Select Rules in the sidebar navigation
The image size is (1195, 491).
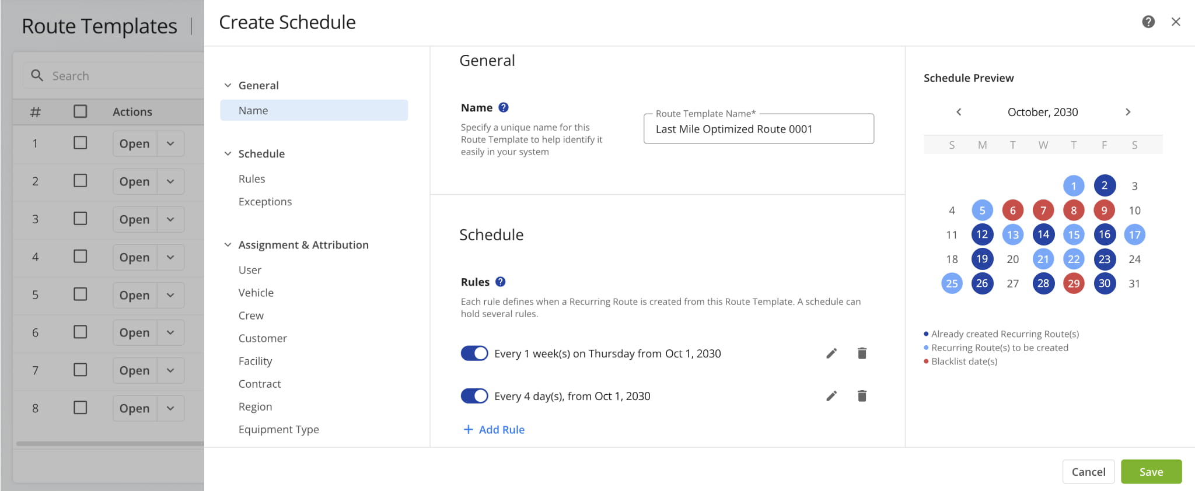pyautogui.click(x=251, y=179)
